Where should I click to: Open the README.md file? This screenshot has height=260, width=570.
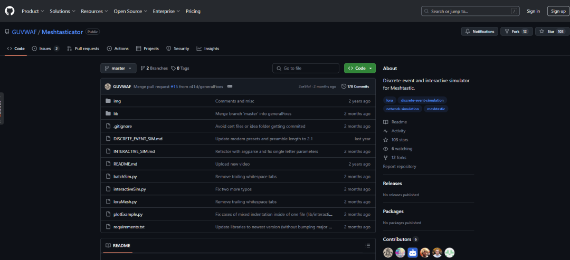click(126, 164)
